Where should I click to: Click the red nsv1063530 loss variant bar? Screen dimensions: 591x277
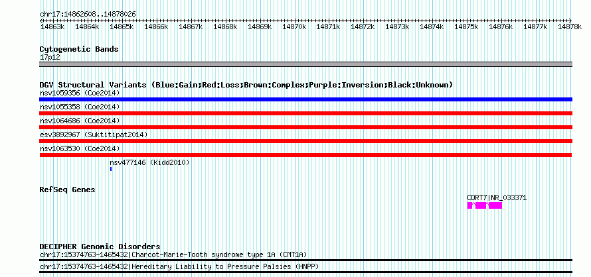pyautogui.click(x=305, y=155)
